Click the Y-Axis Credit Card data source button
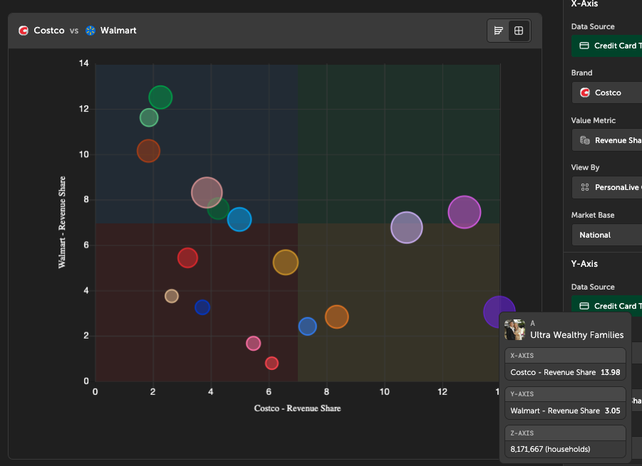Viewport: 642px width, 466px height. (607, 306)
